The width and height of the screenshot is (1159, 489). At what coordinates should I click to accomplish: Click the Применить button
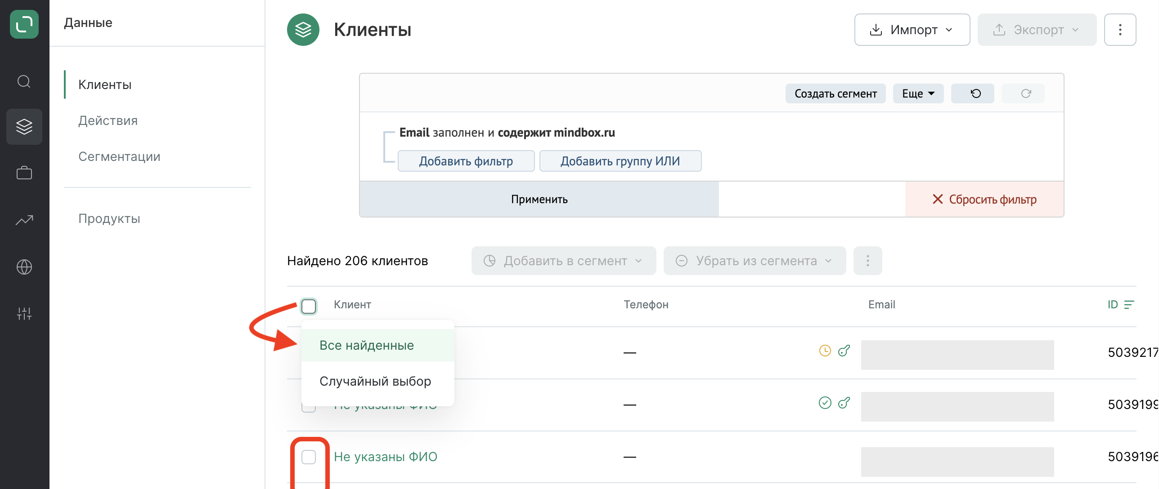click(539, 199)
